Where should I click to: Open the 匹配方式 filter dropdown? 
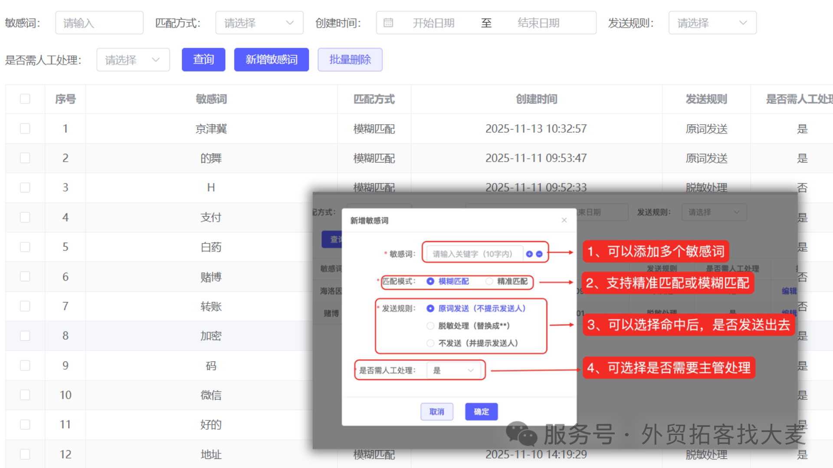(259, 23)
